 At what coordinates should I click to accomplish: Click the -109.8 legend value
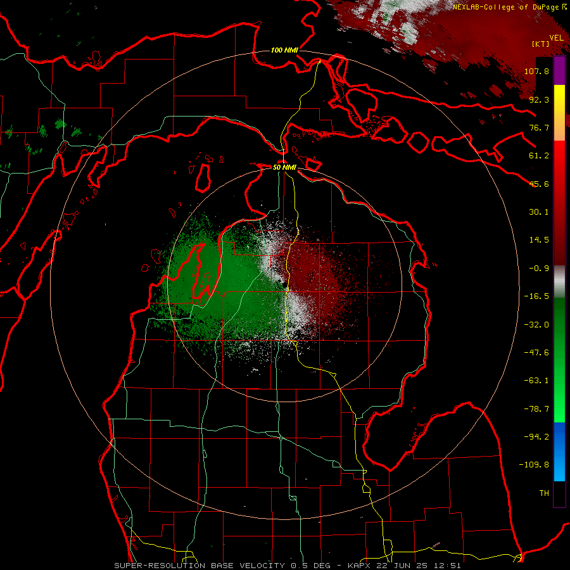coord(534,465)
